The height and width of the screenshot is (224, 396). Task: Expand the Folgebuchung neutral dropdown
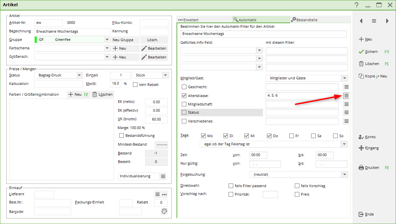[344, 175]
